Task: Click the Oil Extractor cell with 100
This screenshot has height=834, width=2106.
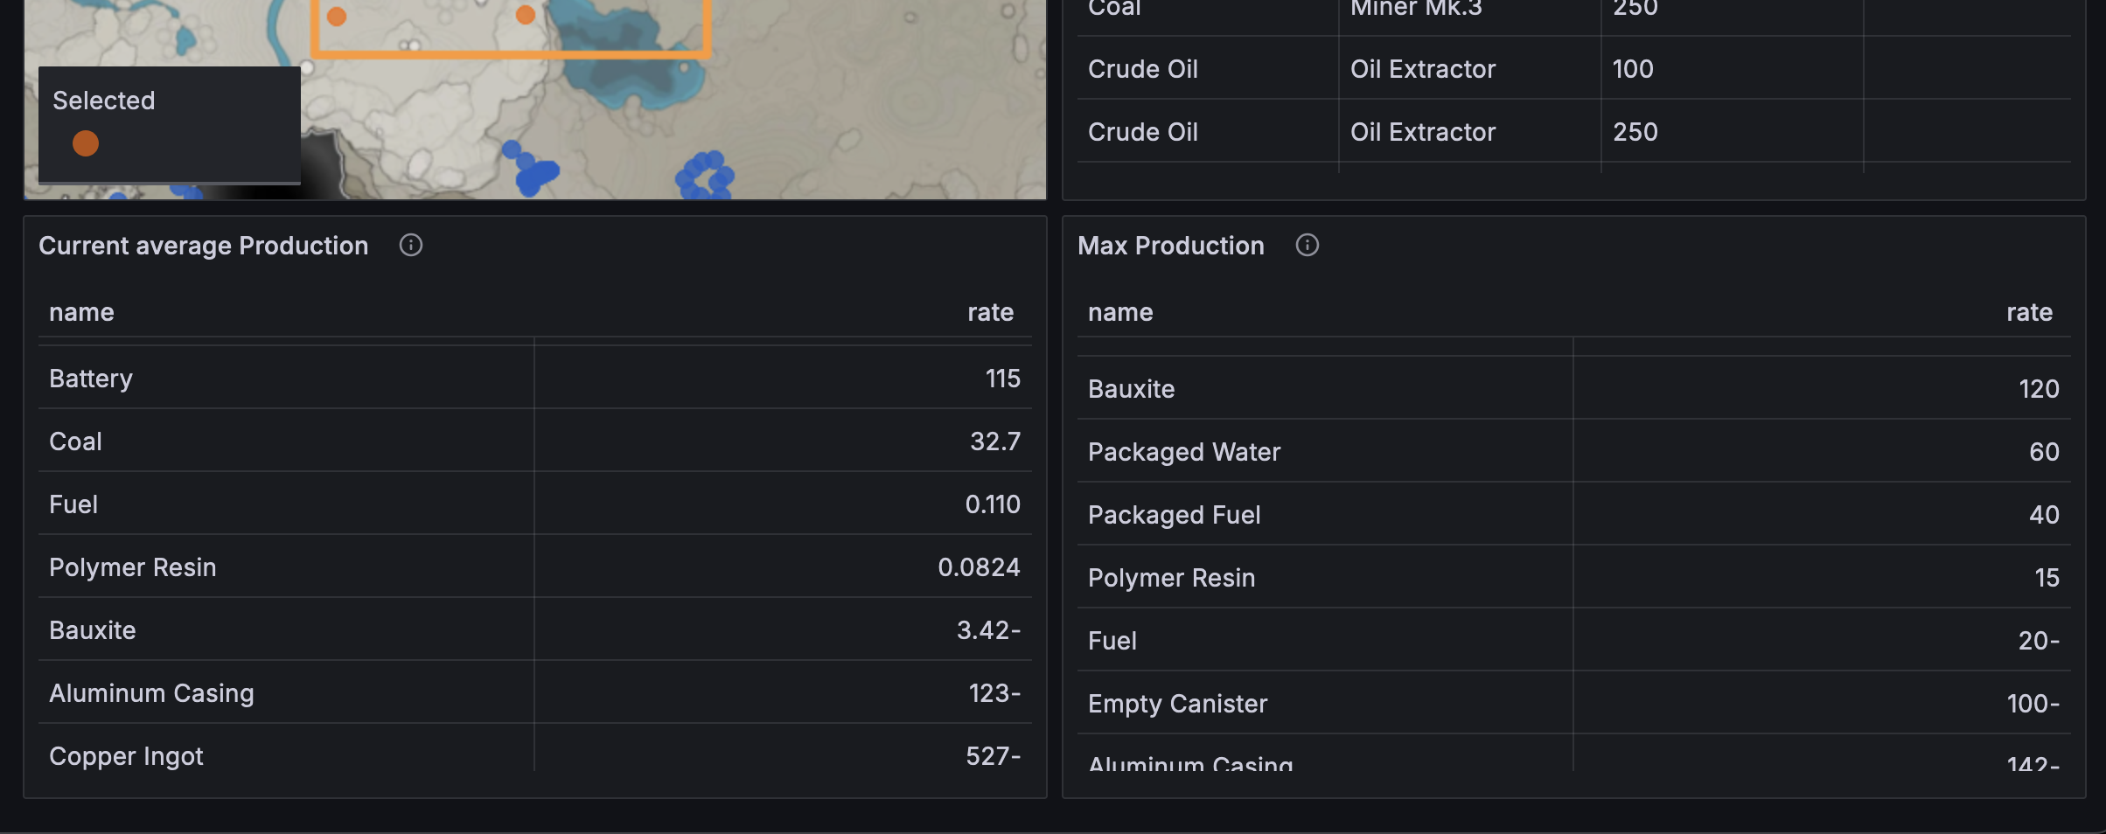Action: click(x=1423, y=69)
